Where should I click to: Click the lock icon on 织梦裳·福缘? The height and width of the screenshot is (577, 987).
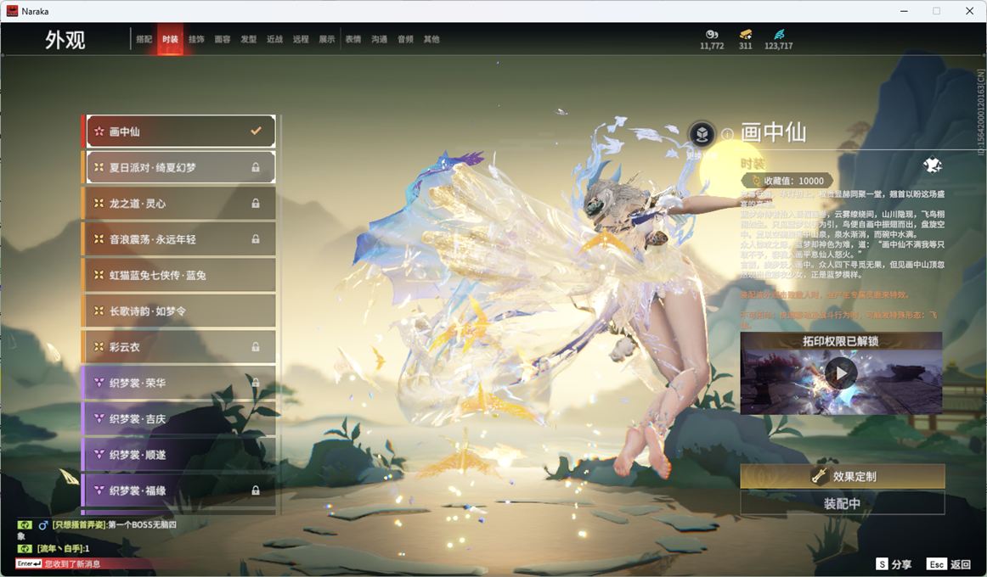point(256,490)
